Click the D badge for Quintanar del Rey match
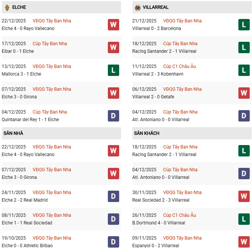Viewport: 252px width, 251px height. (113, 116)
